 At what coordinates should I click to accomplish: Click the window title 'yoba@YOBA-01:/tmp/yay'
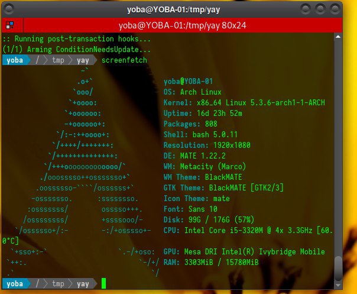pyautogui.click(x=174, y=10)
